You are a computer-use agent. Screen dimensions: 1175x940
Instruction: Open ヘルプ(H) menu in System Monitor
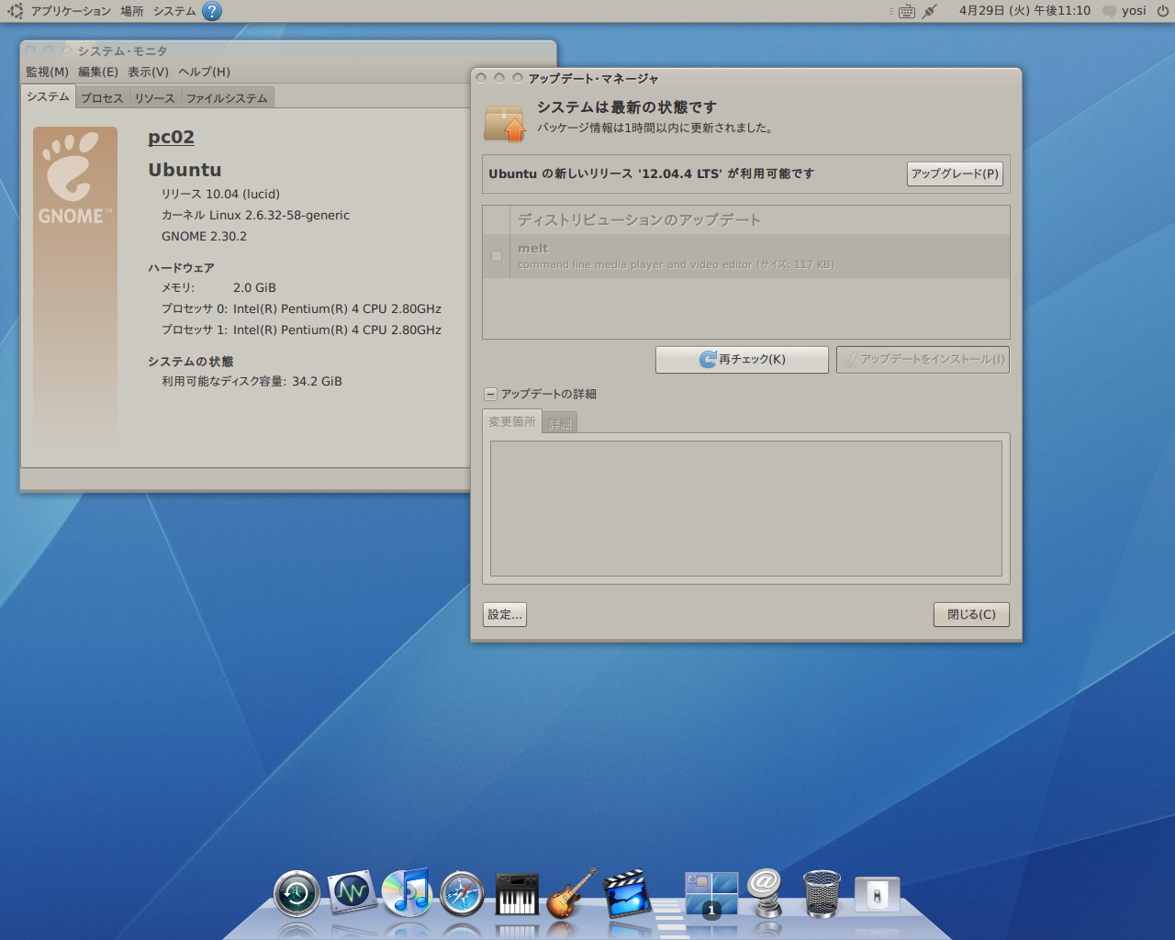tap(204, 72)
